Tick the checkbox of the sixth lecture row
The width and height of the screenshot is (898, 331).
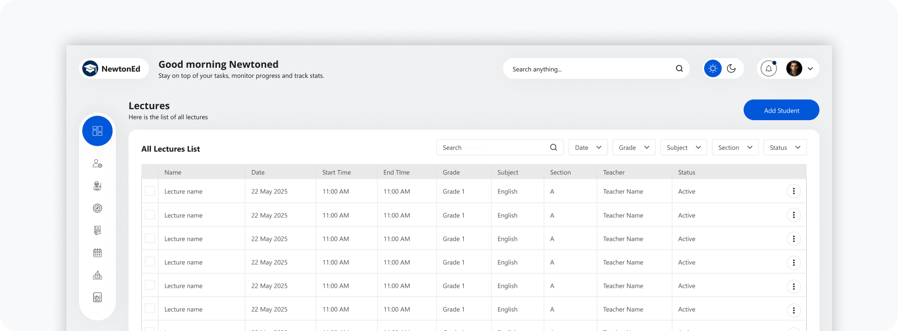tap(149, 308)
